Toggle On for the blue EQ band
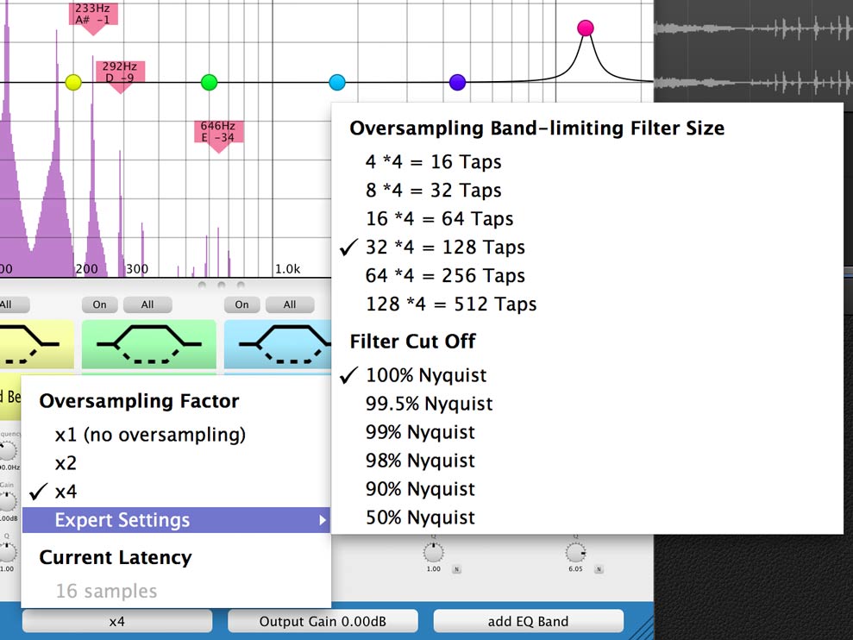 (241, 304)
